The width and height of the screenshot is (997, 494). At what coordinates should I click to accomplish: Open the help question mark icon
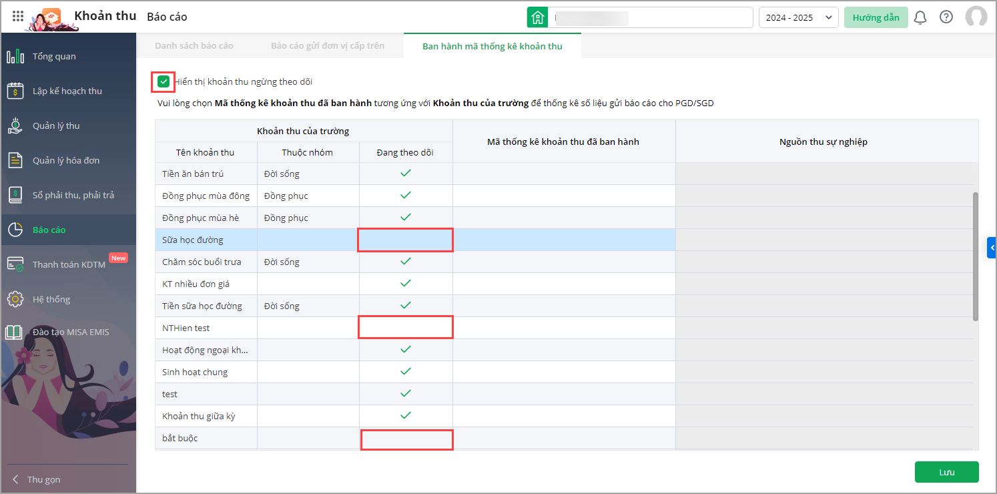tap(946, 17)
